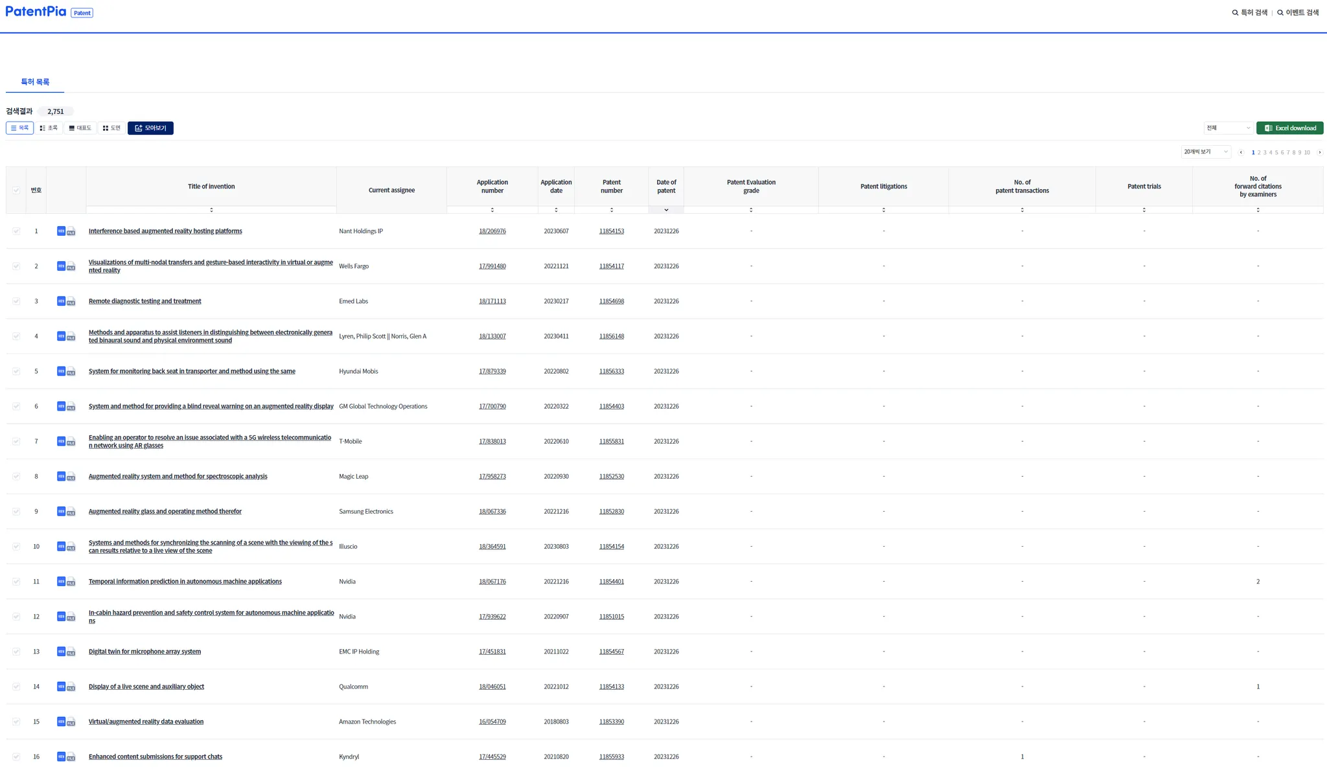The image size is (1327, 774).
Task: Click the previous page arrow in pagination
Action: [x=1241, y=152]
